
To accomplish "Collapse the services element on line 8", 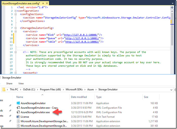I will tap(16, 32).
